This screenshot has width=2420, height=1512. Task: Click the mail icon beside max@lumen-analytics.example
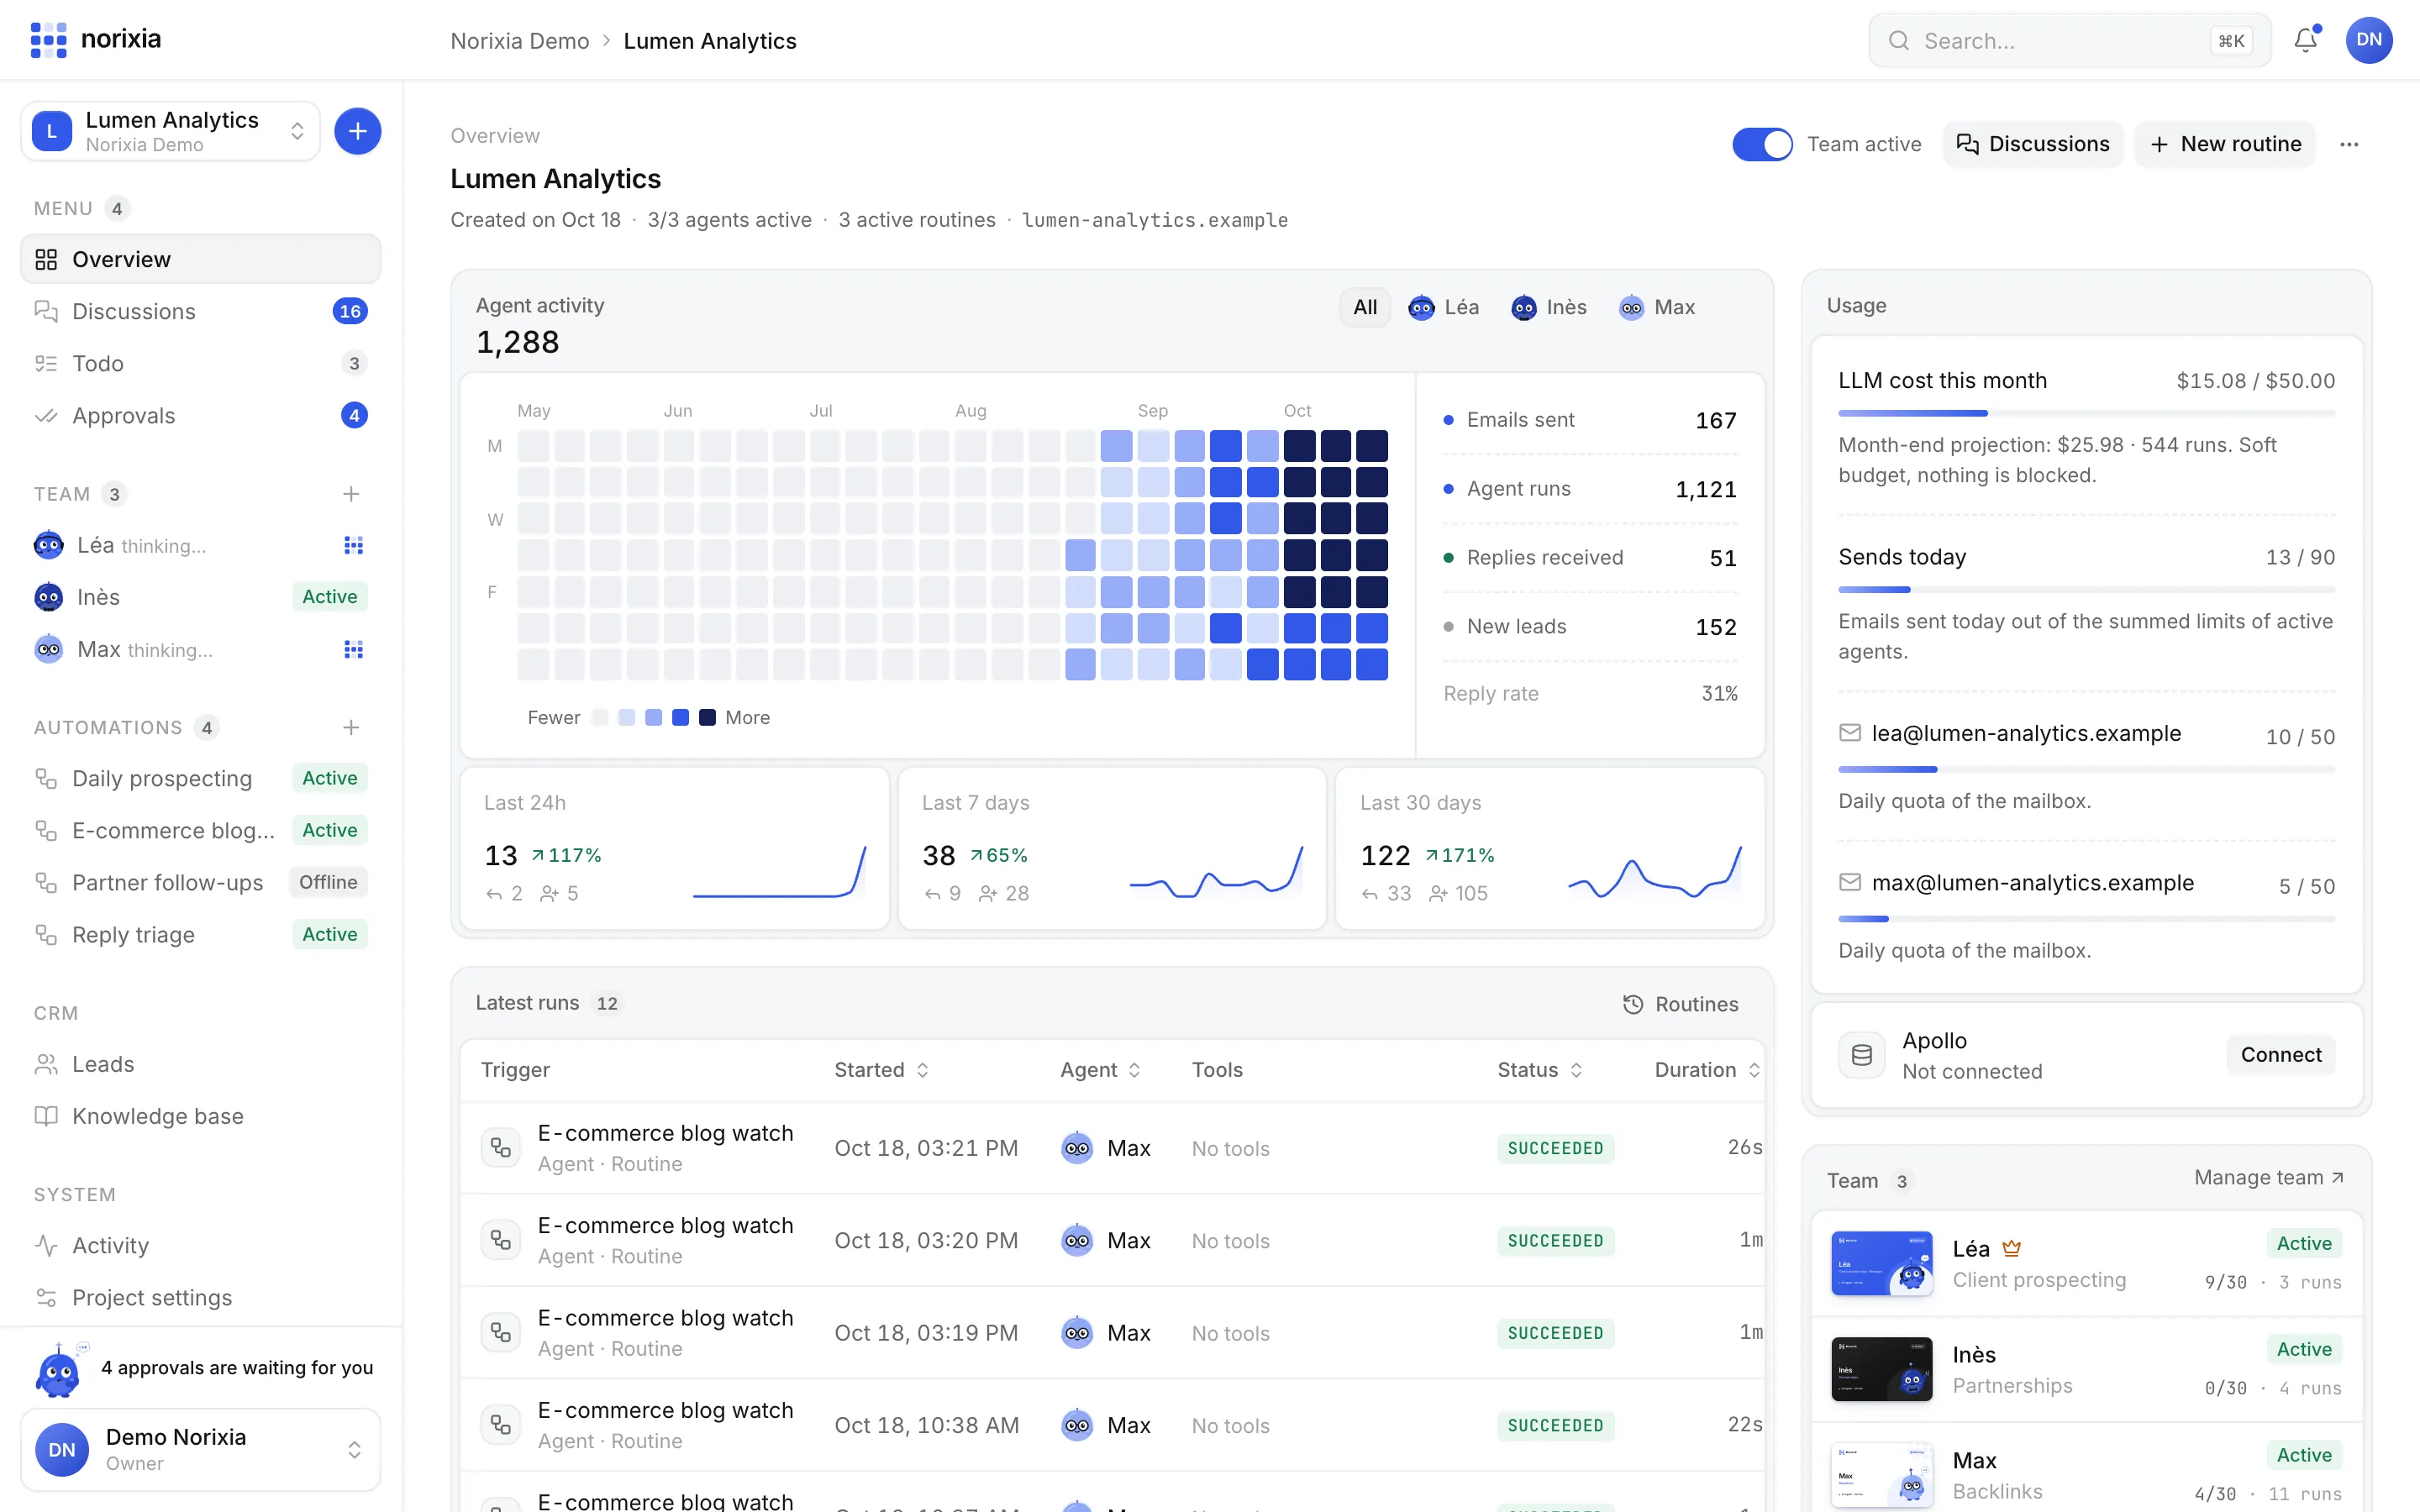[x=1850, y=882]
